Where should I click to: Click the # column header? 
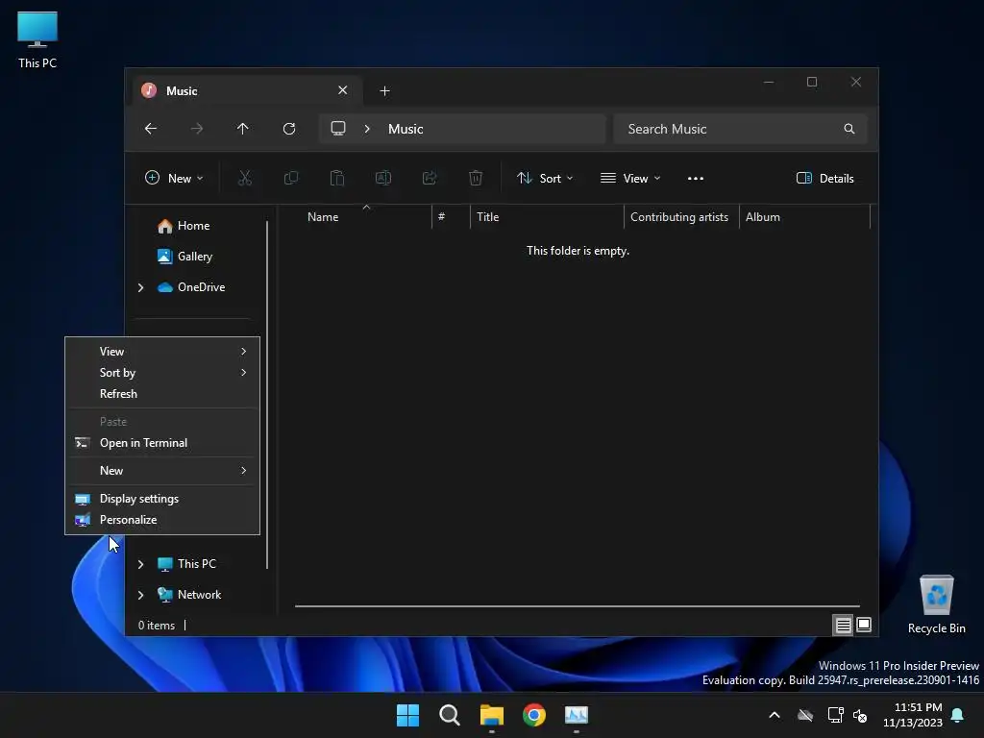451,217
